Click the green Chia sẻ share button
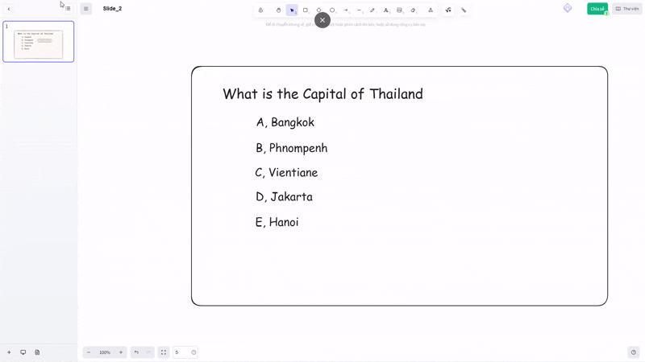 (597, 9)
